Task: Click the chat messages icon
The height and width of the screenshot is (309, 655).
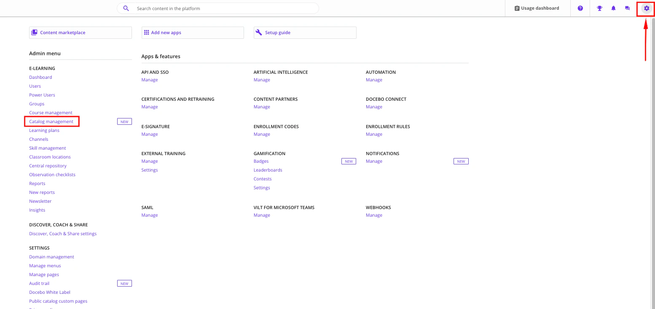Action: (x=627, y=8)
